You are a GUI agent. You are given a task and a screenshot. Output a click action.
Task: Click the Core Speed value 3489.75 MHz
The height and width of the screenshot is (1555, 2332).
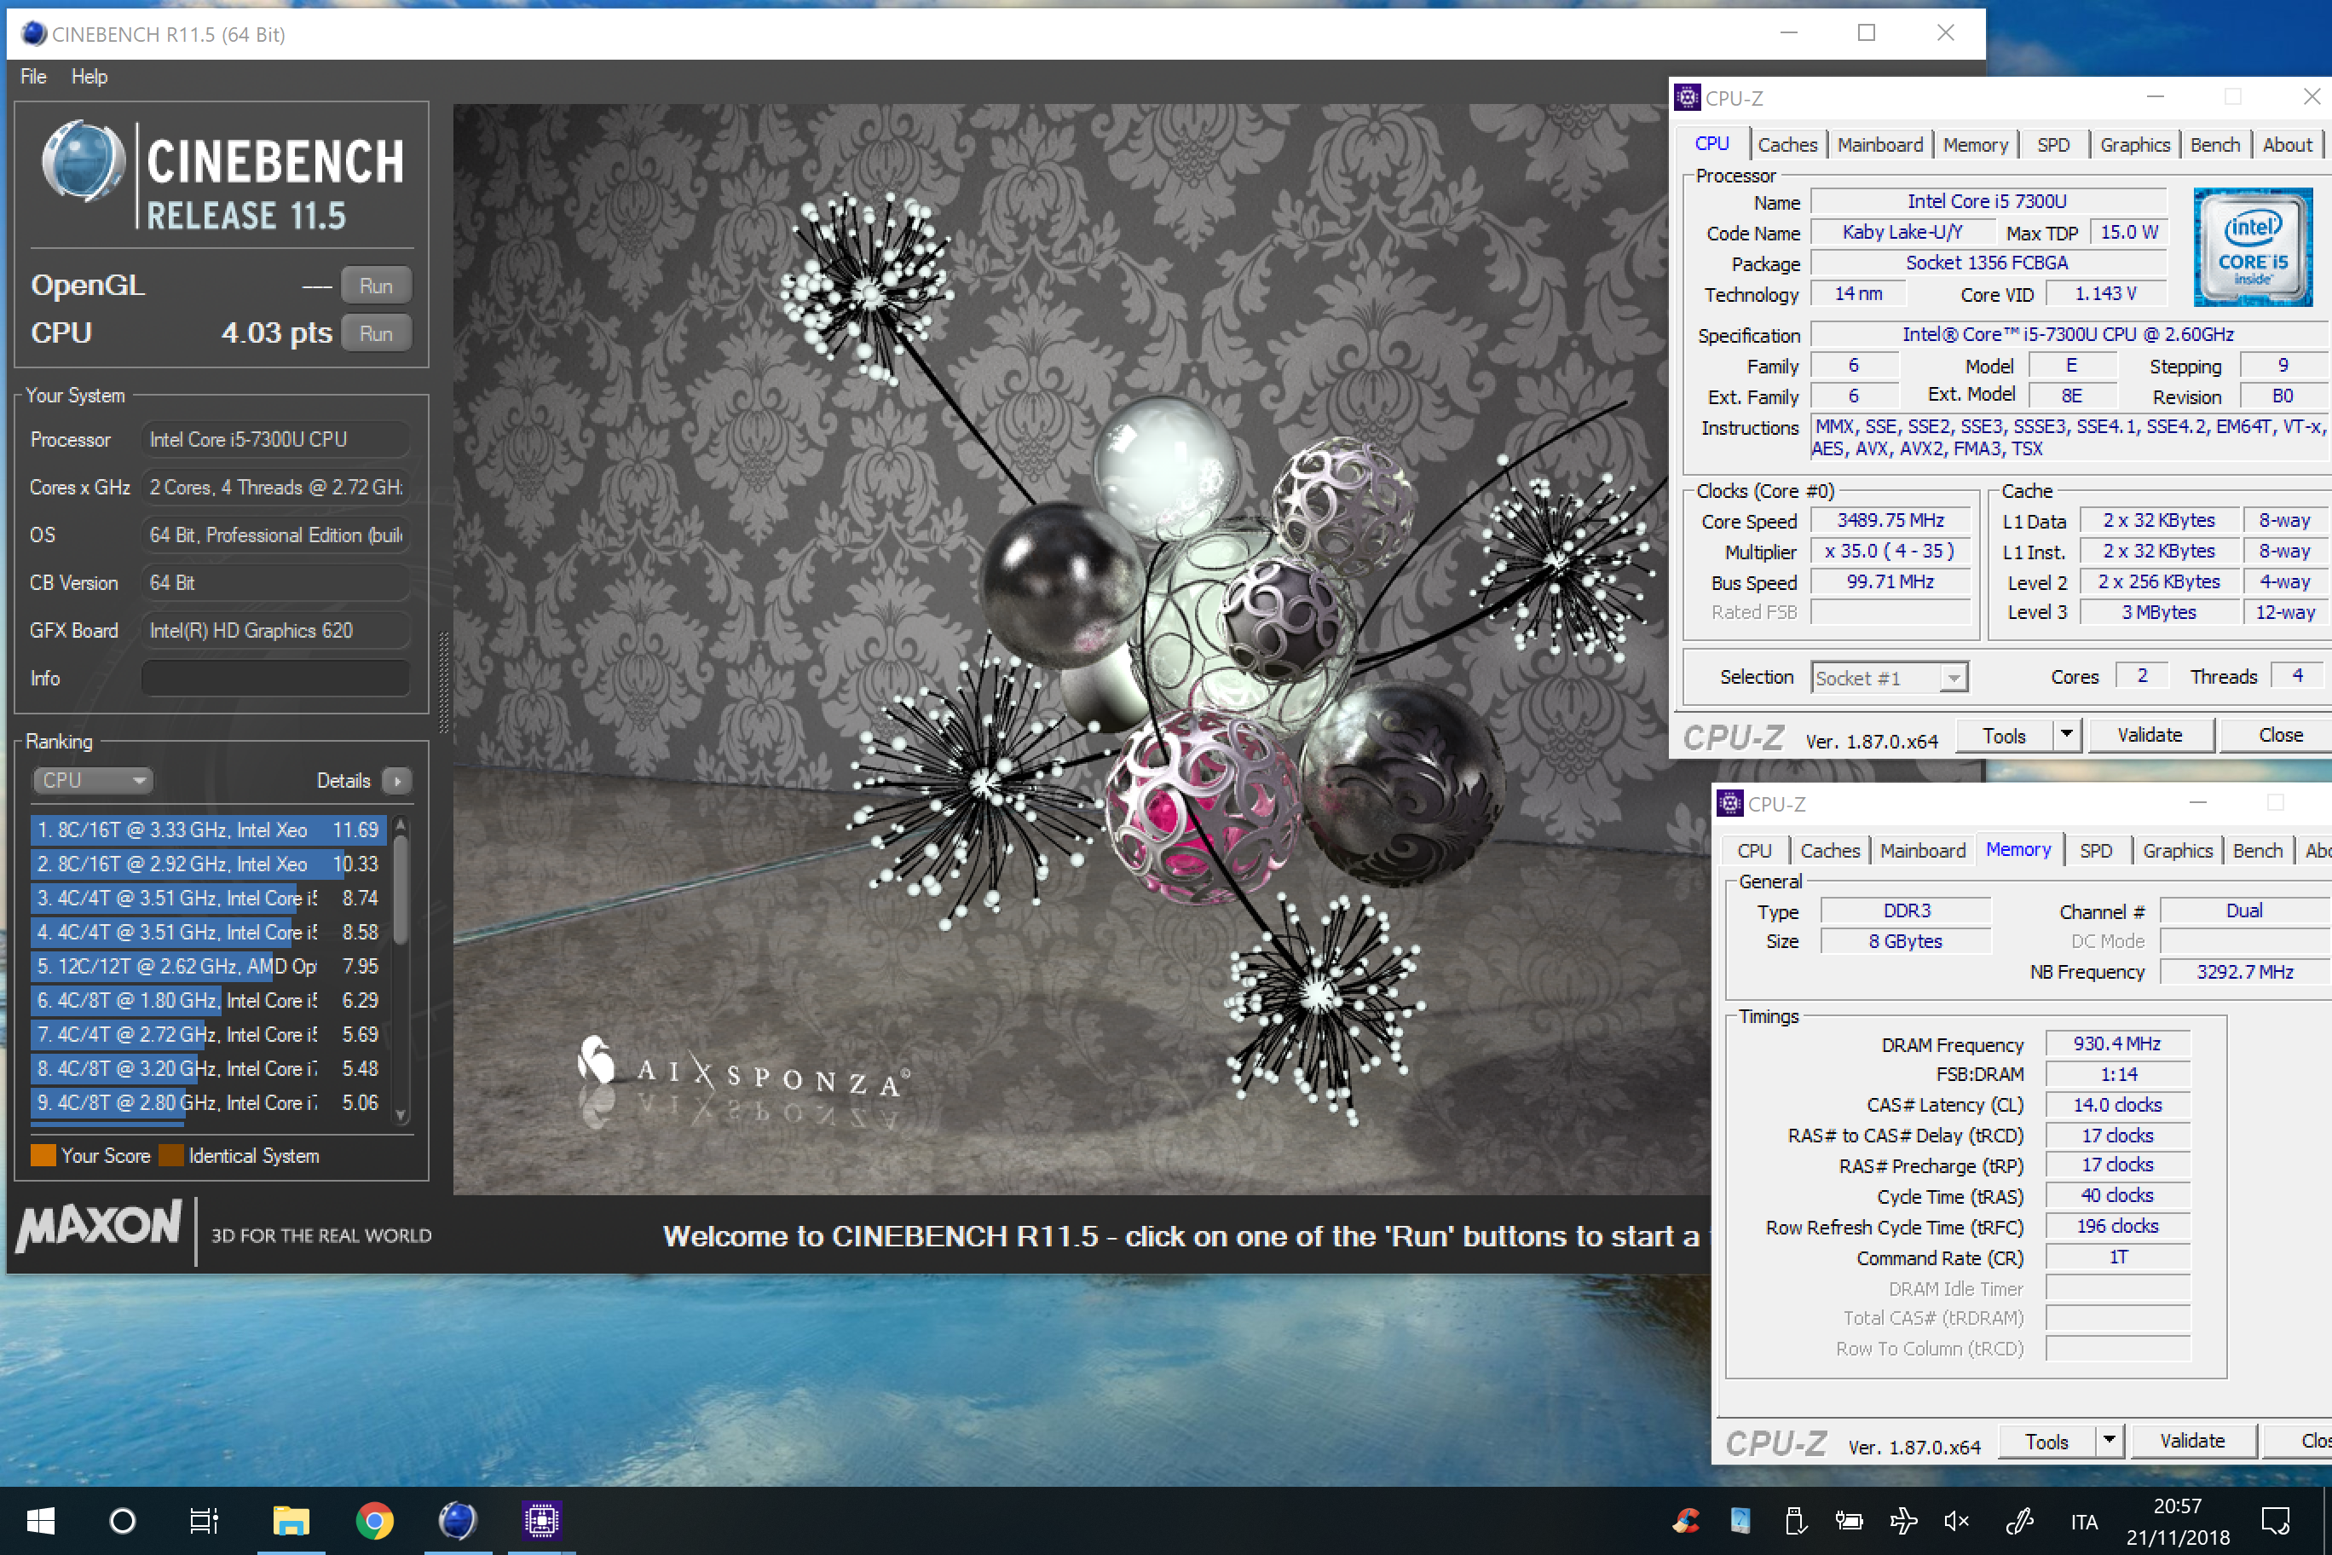1890,521
